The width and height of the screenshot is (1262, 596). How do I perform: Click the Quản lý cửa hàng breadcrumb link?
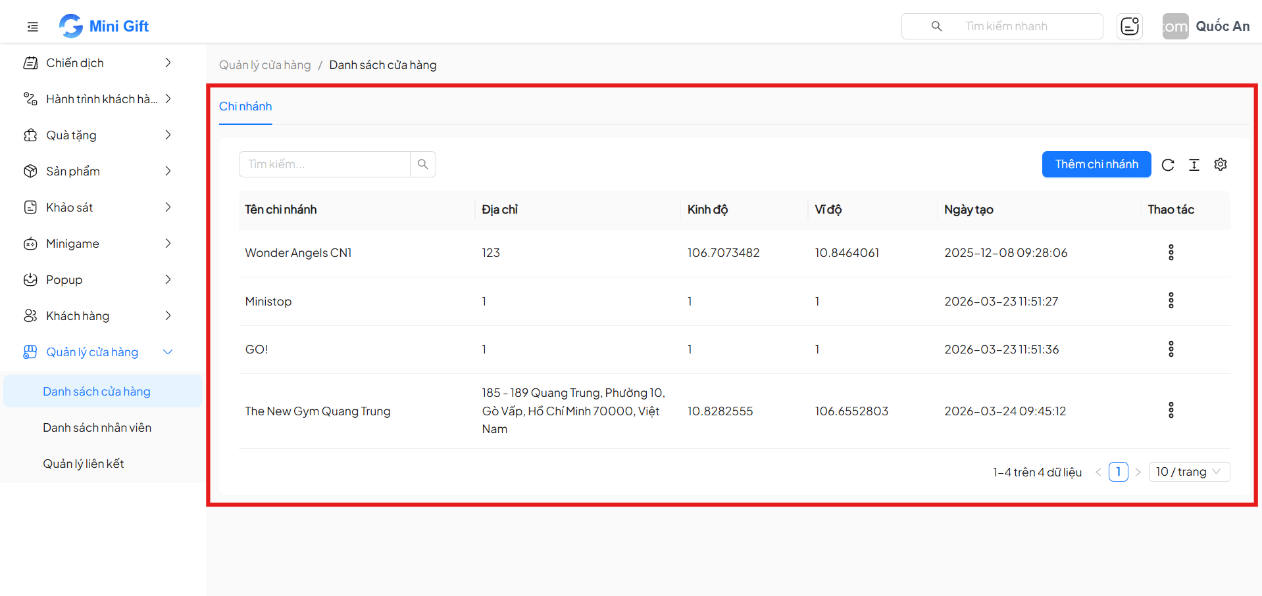point(265,65)
